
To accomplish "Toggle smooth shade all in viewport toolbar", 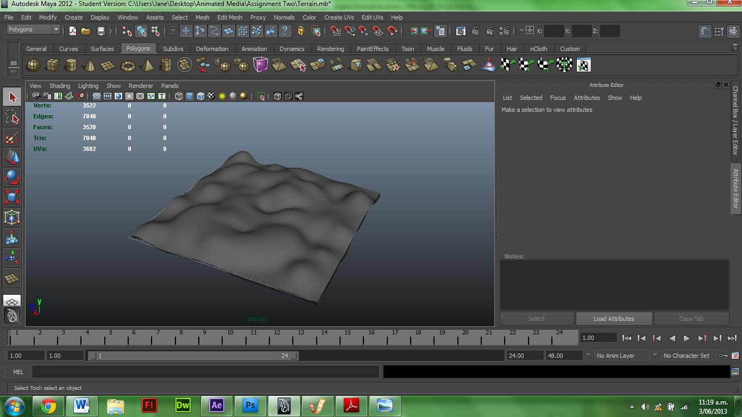I will [190, 96].
